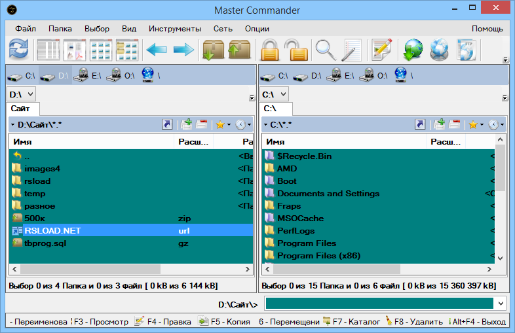Screen dimensions: 515x333
Task: Open the edit note pencil icon
Action: click(x=381, y=50)
